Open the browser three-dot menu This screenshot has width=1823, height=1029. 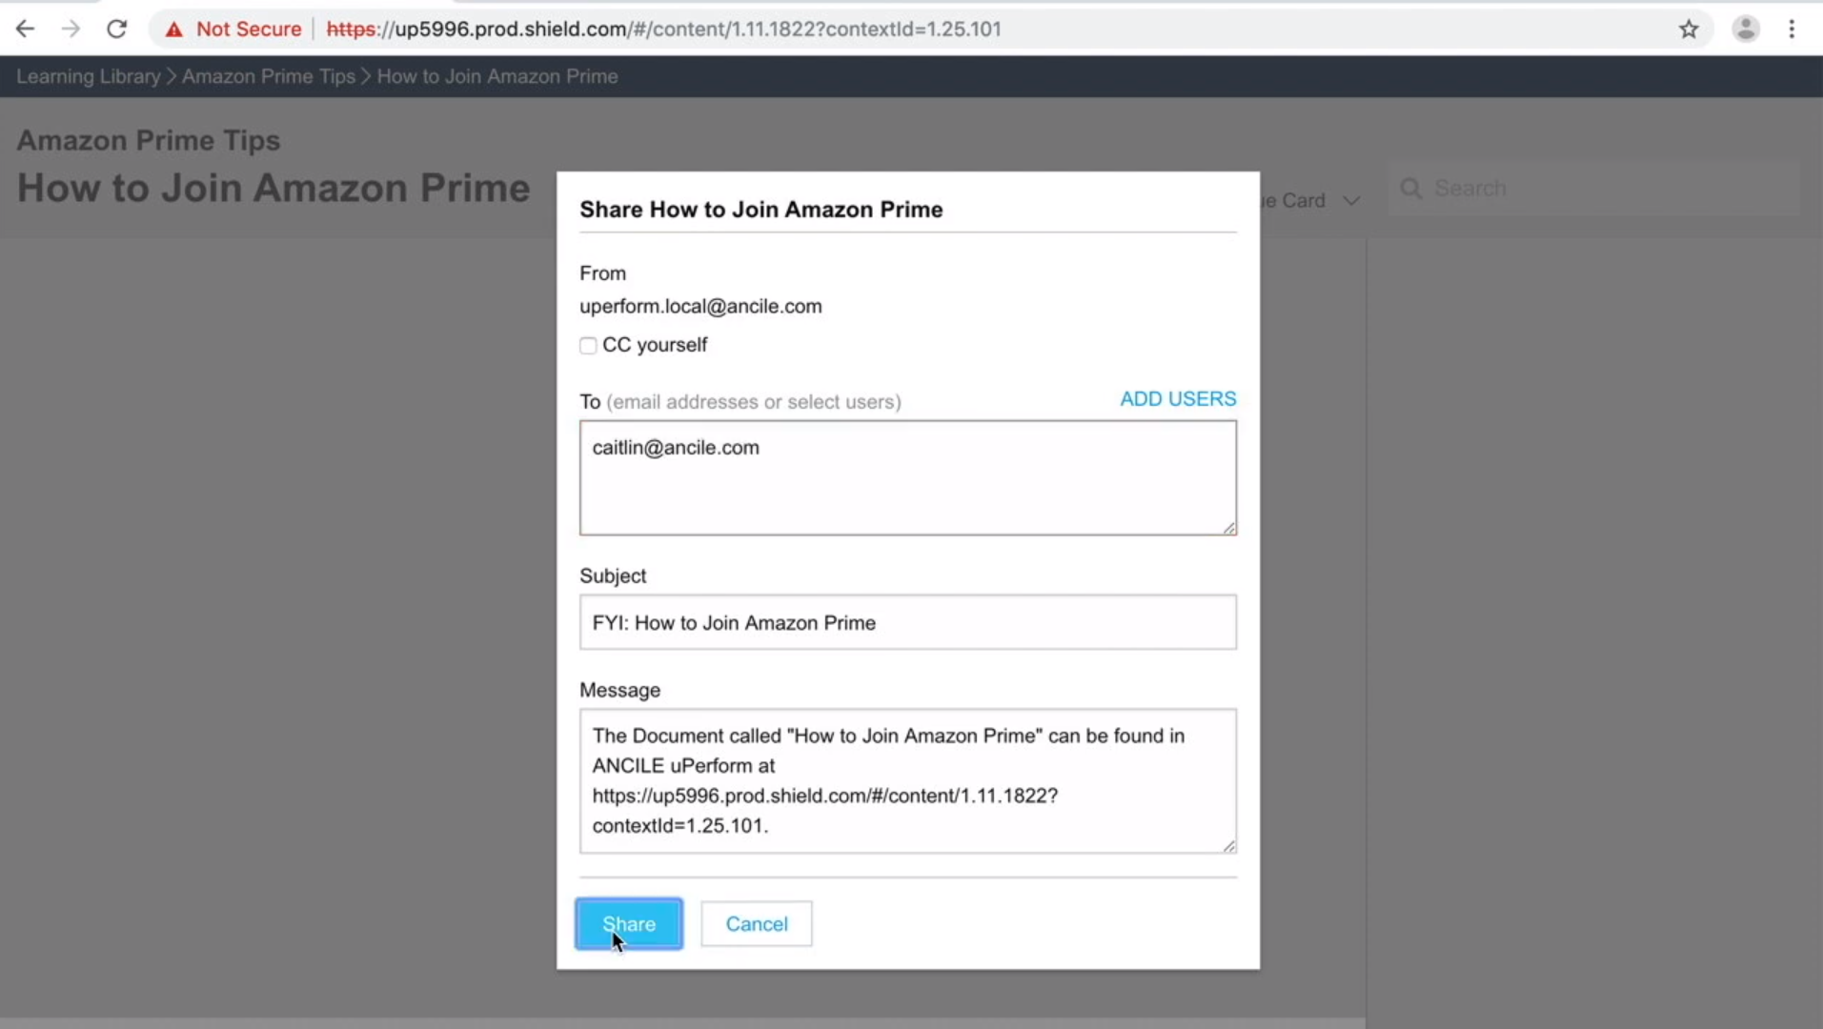[1792, 30]
